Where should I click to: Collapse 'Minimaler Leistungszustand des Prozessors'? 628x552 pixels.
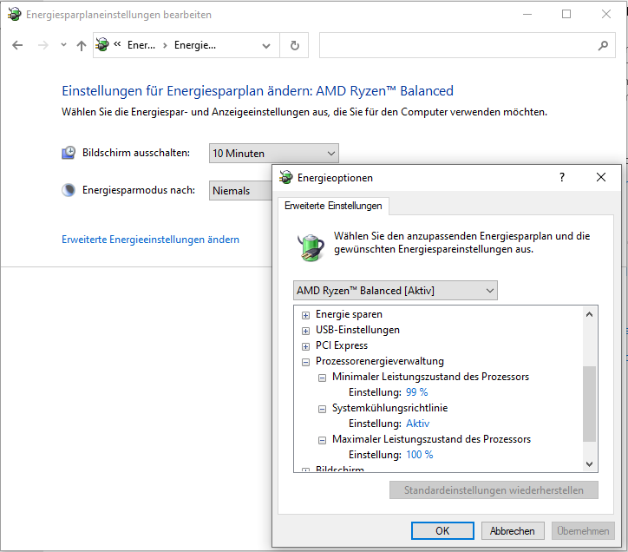pyautogui.click(x=322, y=378)
